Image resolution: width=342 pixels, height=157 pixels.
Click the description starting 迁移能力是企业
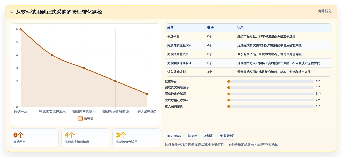pyautogui.click(x=279, y=63)
